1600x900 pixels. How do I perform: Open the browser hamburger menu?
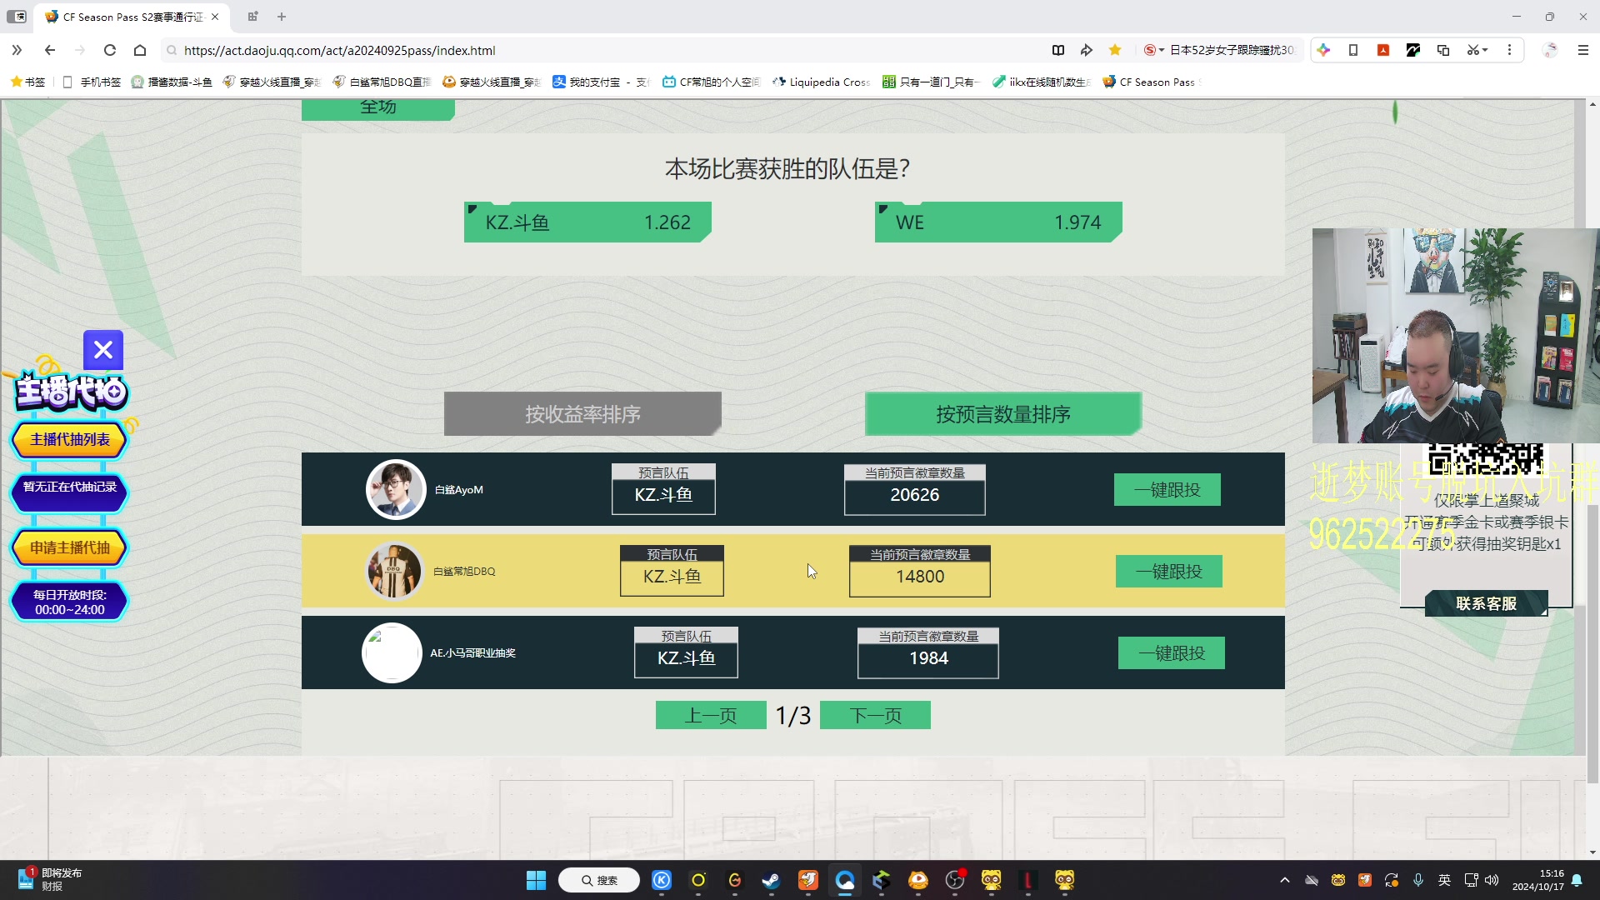1583,50
